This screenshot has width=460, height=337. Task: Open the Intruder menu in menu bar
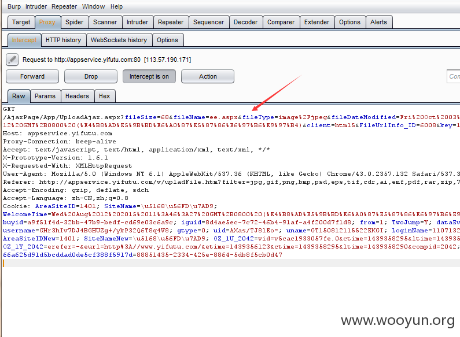pyautogui.click(x=36, y=6)
